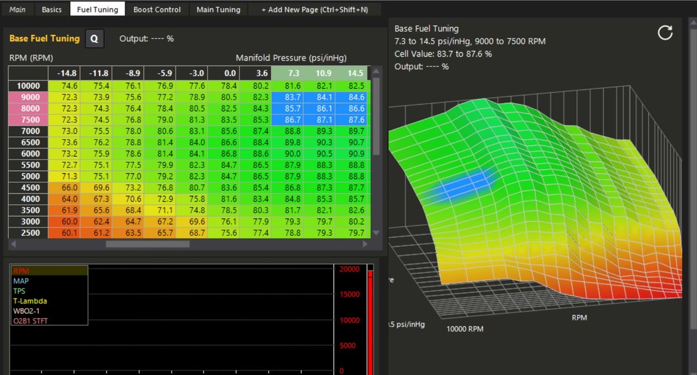
Task: Select the Basics tab
Action: (x=52, y=9)
